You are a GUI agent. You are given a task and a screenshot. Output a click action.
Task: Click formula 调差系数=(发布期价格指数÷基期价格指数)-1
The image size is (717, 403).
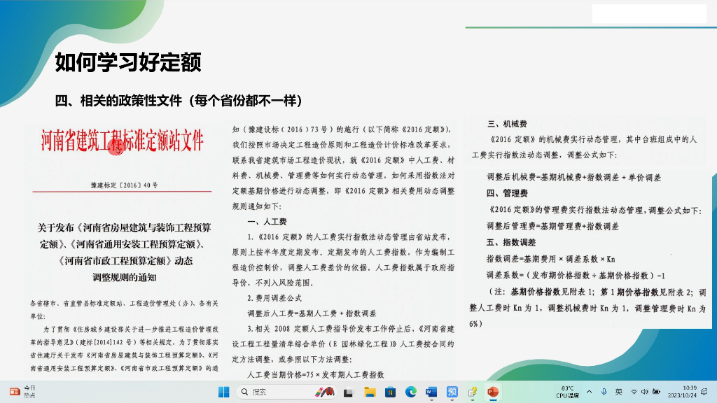coord(576,276)
